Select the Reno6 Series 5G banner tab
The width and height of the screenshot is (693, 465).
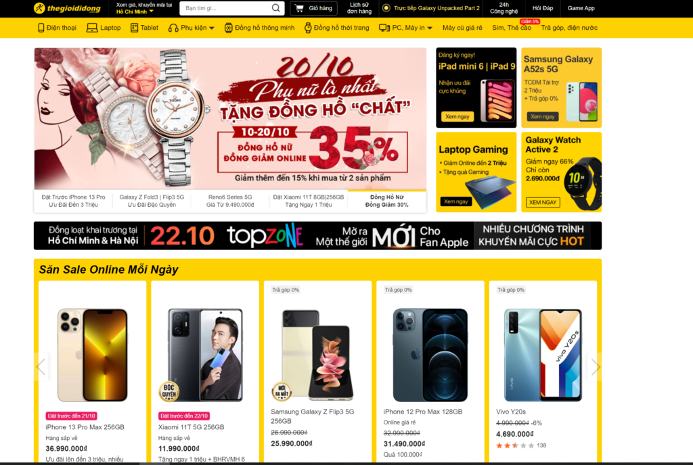pyautogui.click(x=230, y=201)
